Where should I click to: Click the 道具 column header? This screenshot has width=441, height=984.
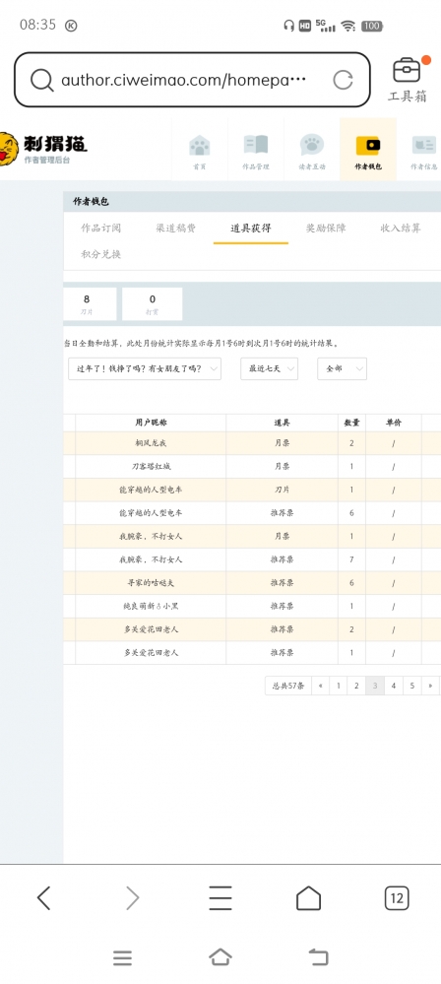coord(283,423)
